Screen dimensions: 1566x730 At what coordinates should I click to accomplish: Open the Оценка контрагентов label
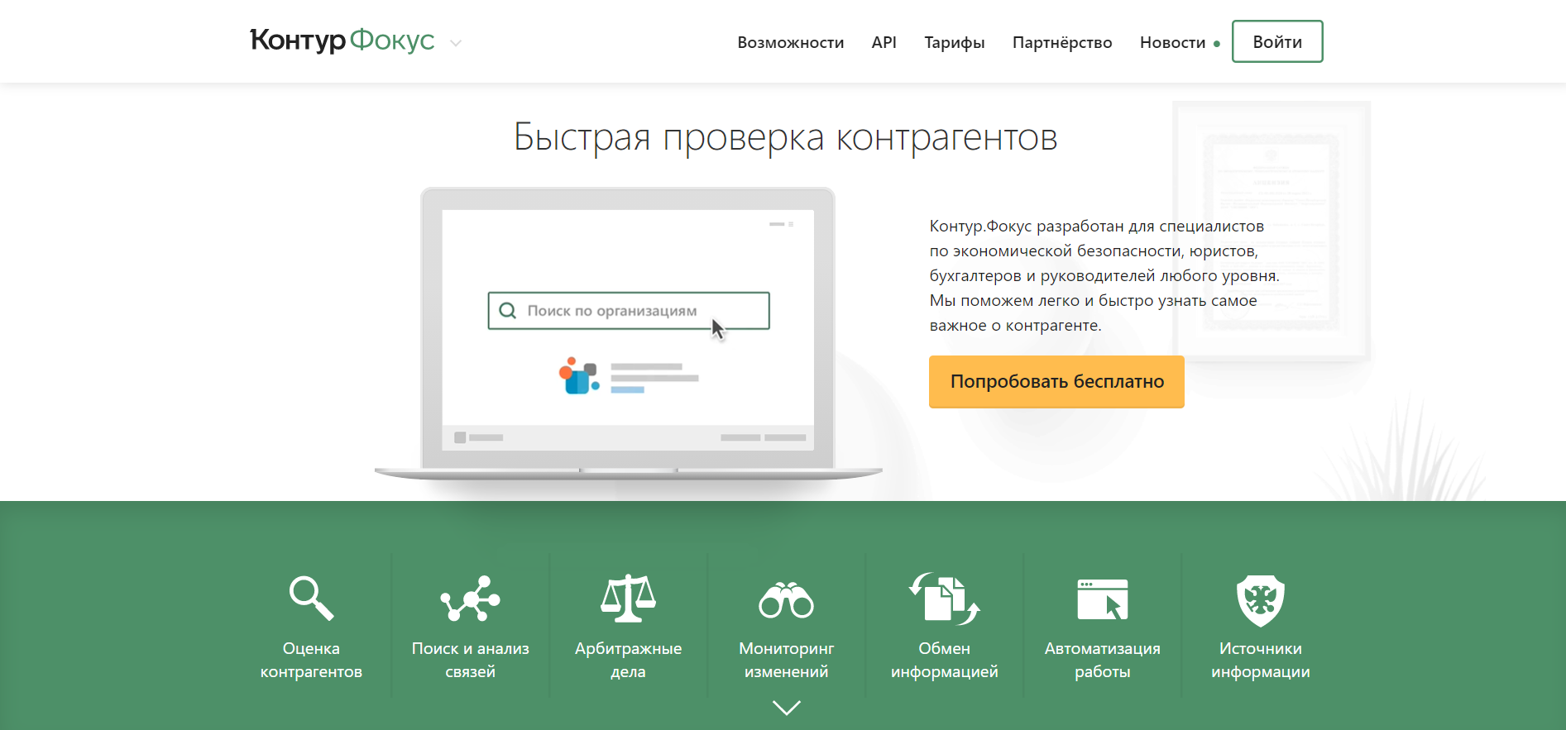point(311,660)
